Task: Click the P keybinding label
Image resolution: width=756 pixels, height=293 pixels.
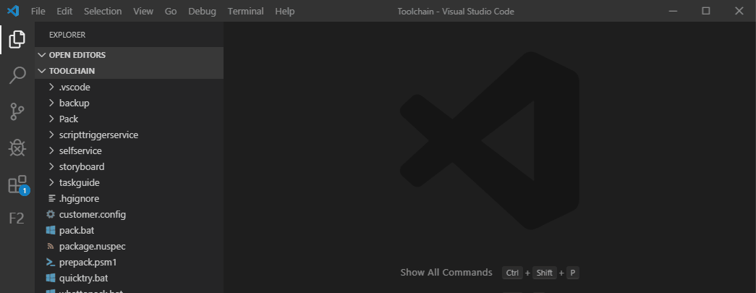Action: click(573, 273)
